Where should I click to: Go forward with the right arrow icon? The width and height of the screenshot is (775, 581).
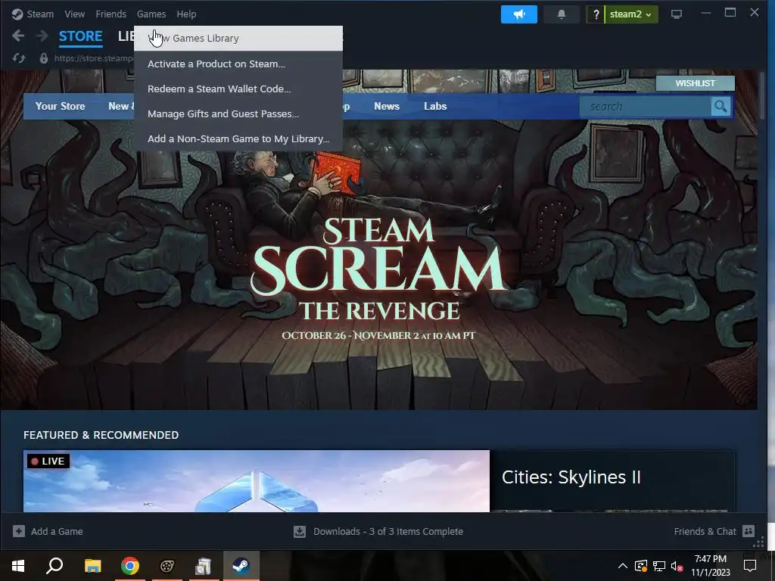(x=42, y=36)
